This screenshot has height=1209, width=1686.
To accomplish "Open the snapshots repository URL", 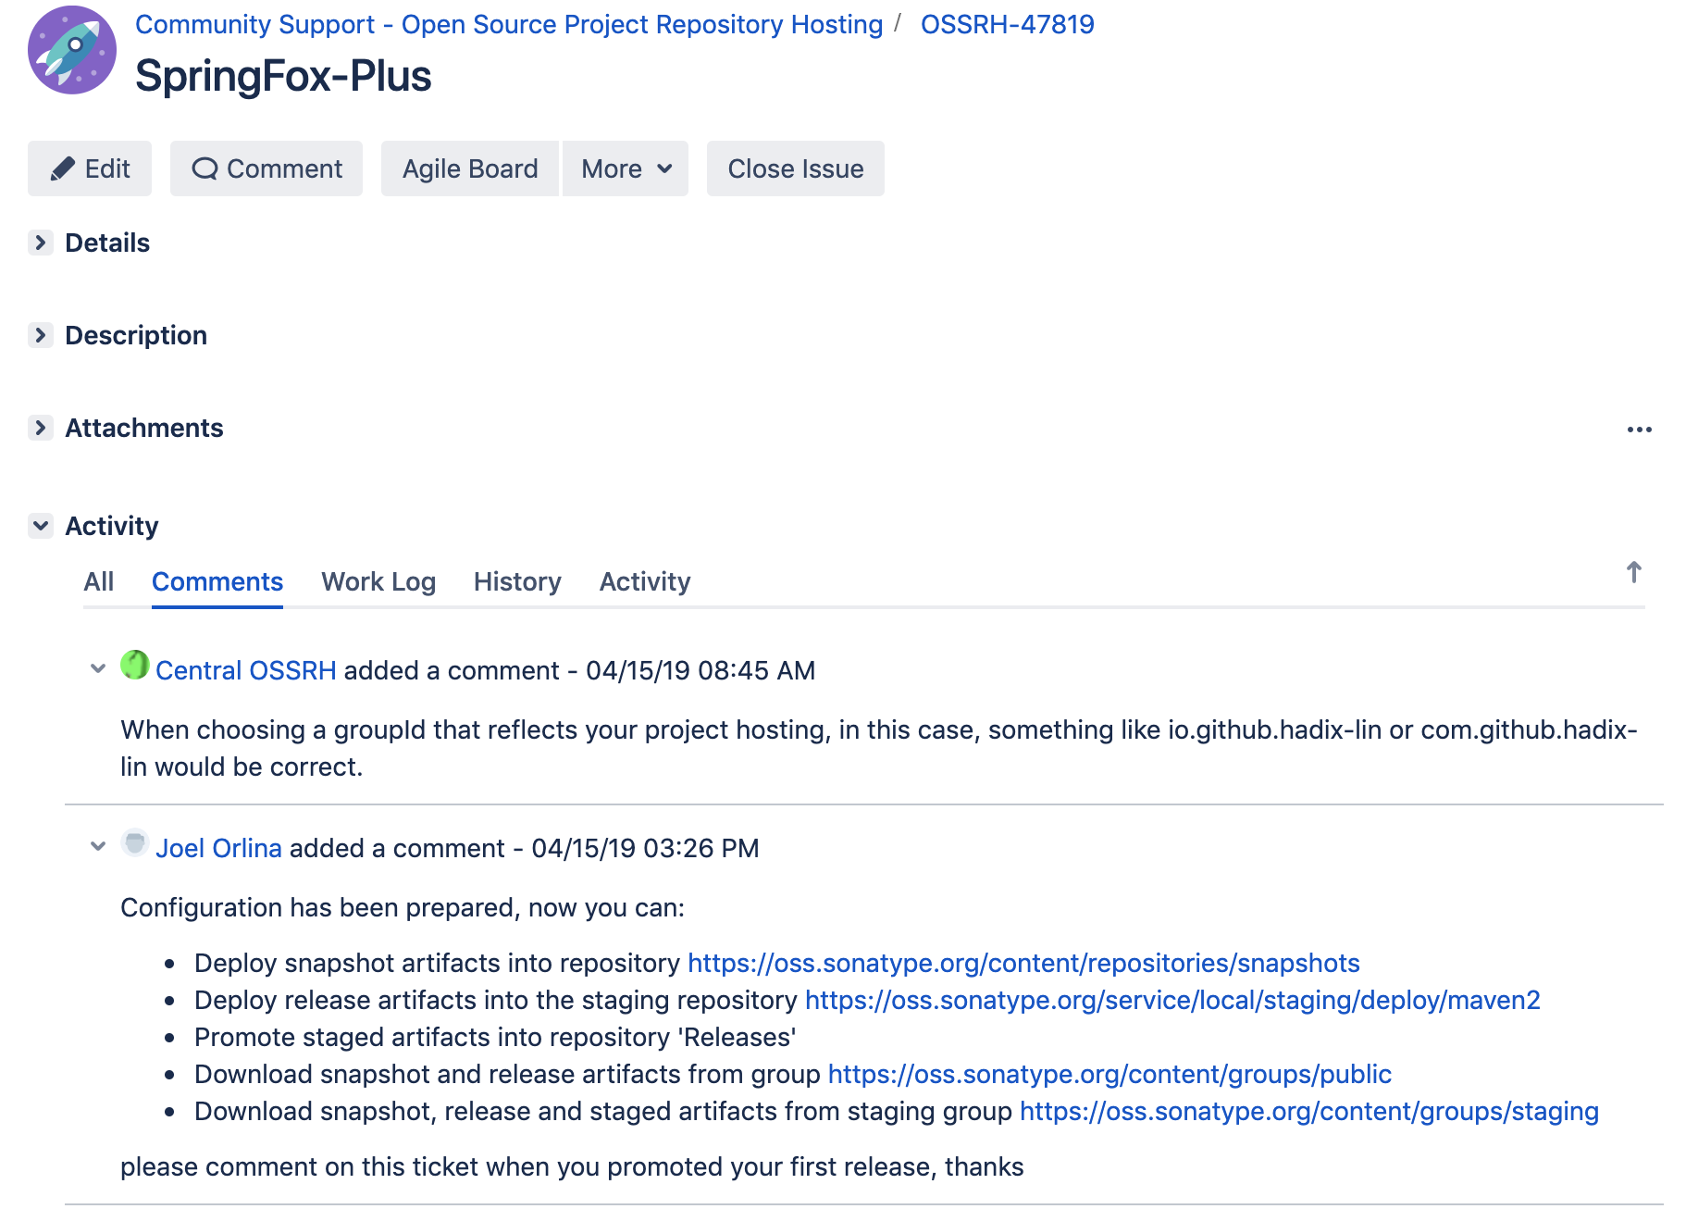I will point(1023,963).
